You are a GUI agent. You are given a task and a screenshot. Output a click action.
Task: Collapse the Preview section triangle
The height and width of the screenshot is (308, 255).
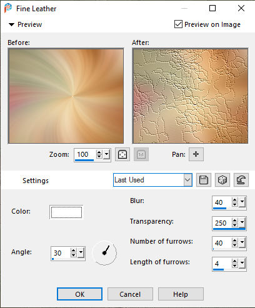pos(11,24)
